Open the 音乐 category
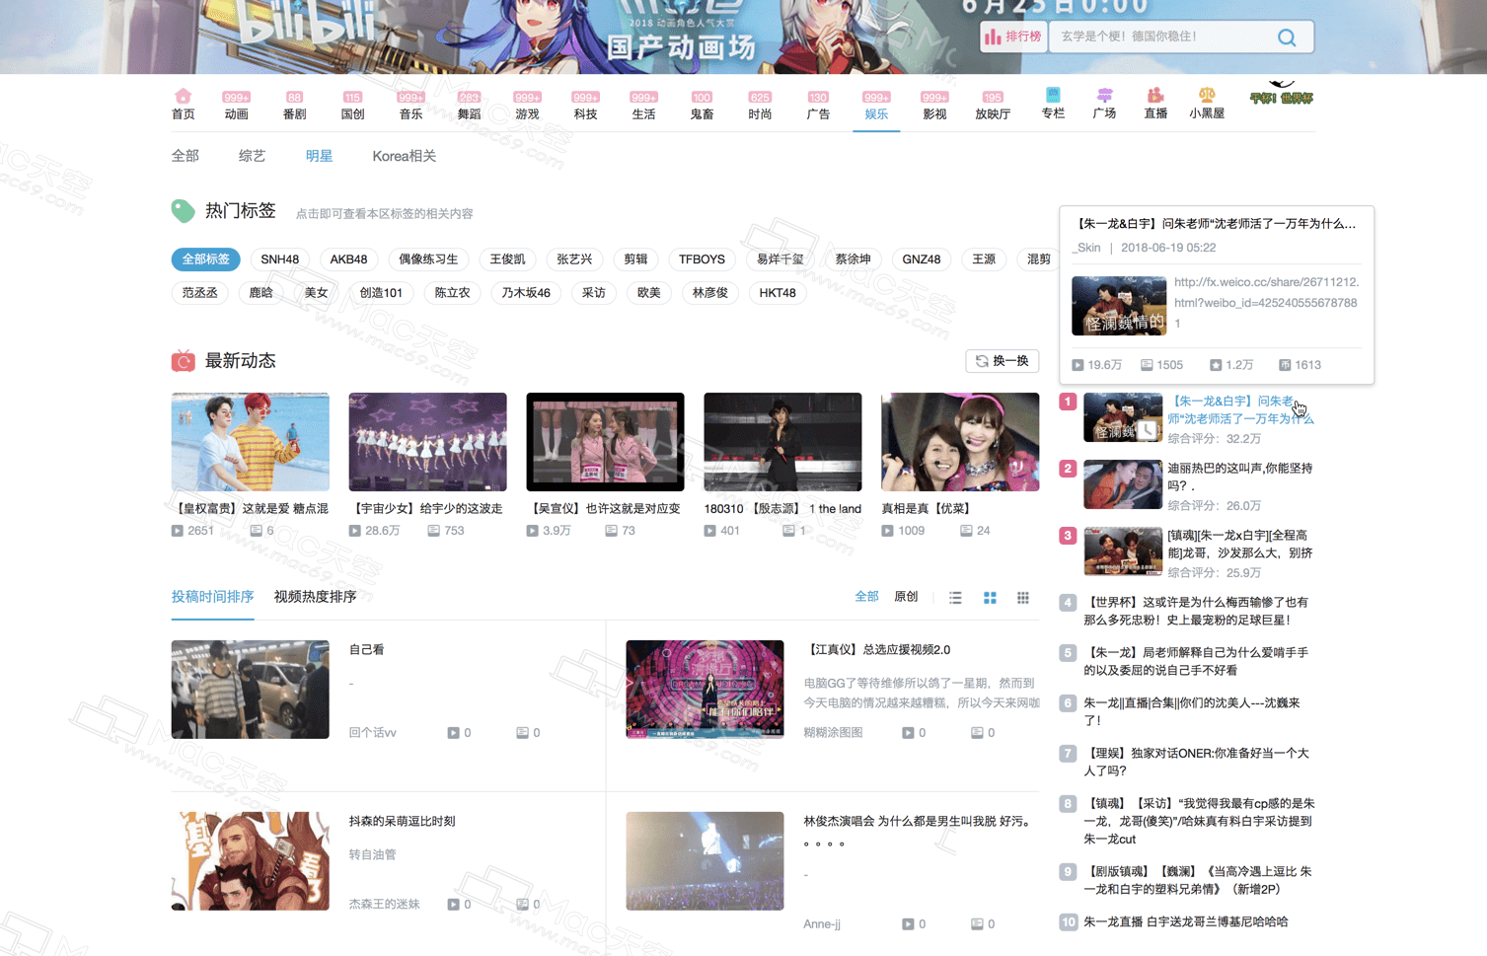 [410, 106]
